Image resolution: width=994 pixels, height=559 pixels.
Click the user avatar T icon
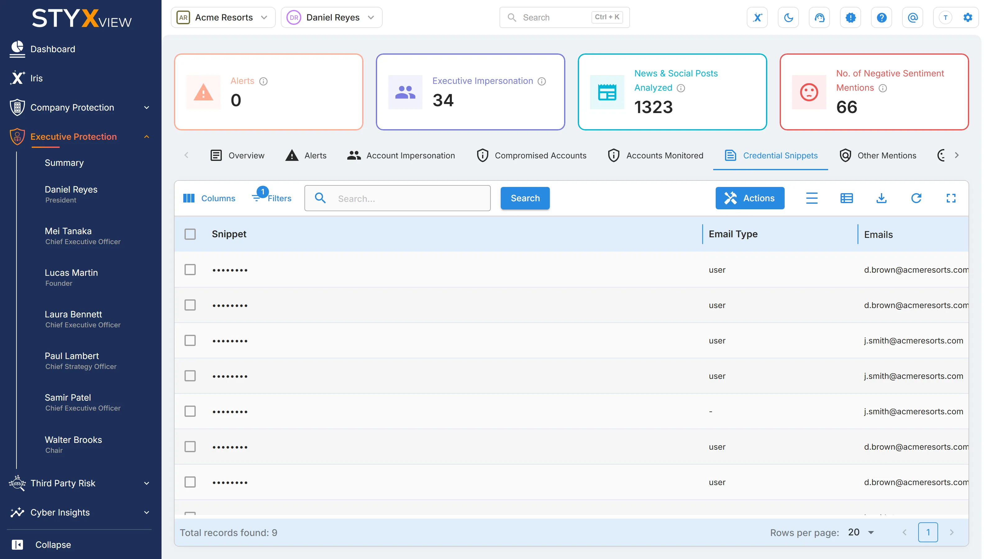point(945,17)
